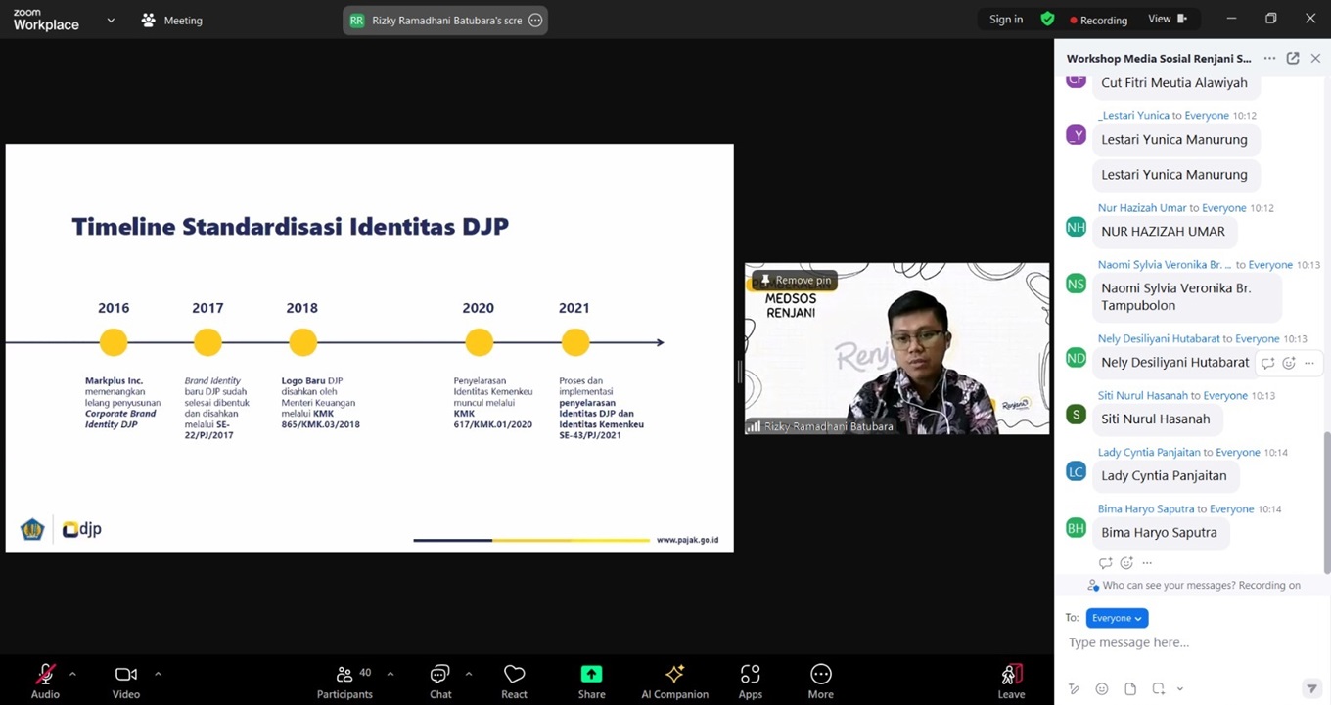Toggle the camera using the Video button
The height and width of the screenshot is (705, 1331).
[x=126, y=676]
